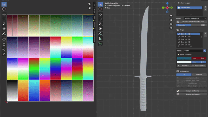Select the Select Box tool in UV editor

click(4, 4)
